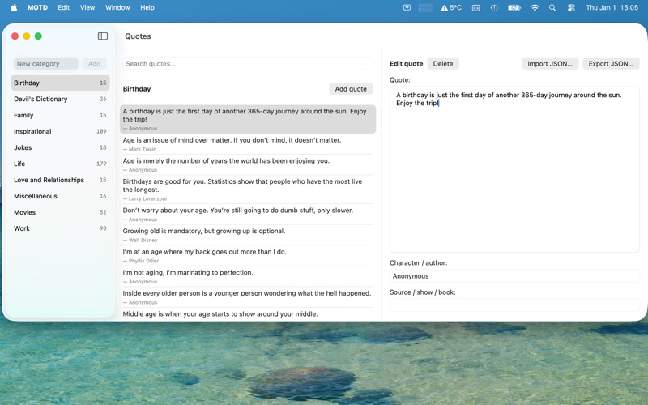Open the Apple menu

coord(14,7)
